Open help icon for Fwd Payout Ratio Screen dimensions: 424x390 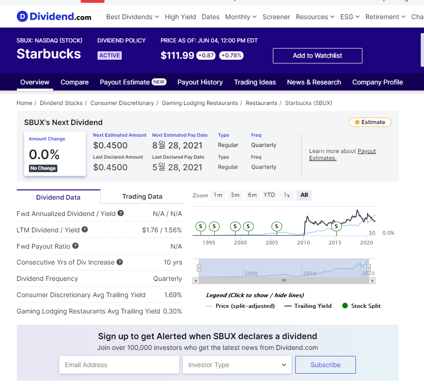click(76, 245)
